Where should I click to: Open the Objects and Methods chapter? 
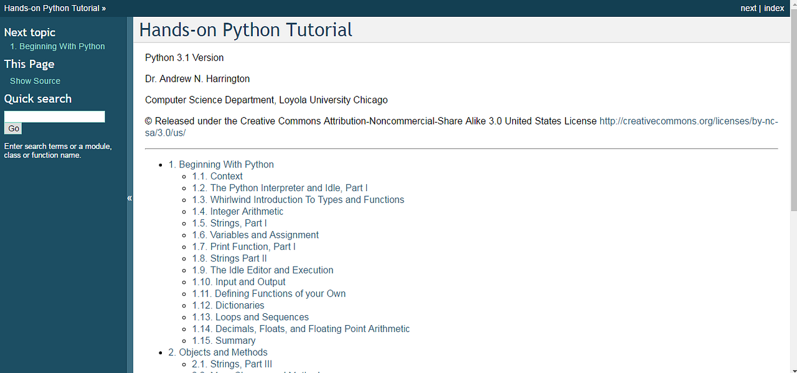point(218,352)
